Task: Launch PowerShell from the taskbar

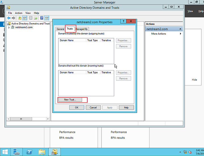Action: (29, 152)
